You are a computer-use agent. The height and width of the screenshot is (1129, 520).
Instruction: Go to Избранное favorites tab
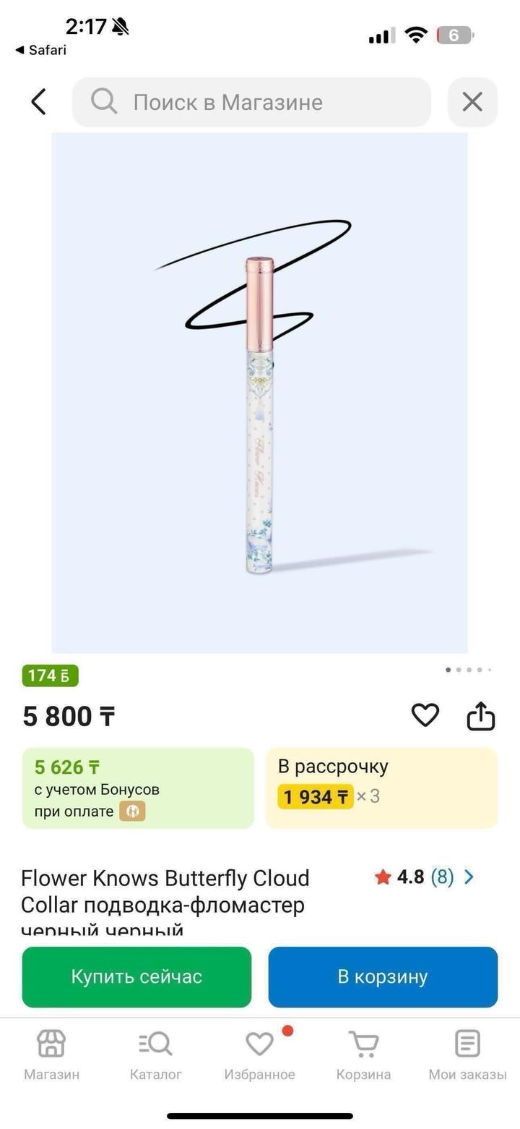[259, 1055]
